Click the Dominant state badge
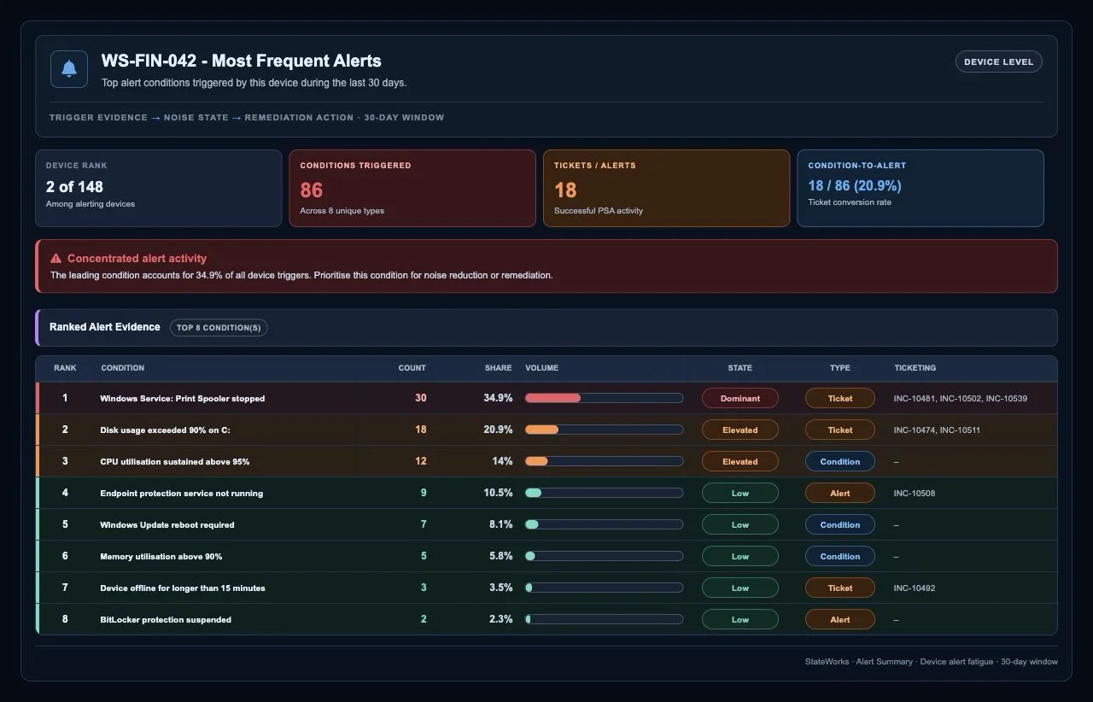The image size is (1093, 702). (739, 398)
